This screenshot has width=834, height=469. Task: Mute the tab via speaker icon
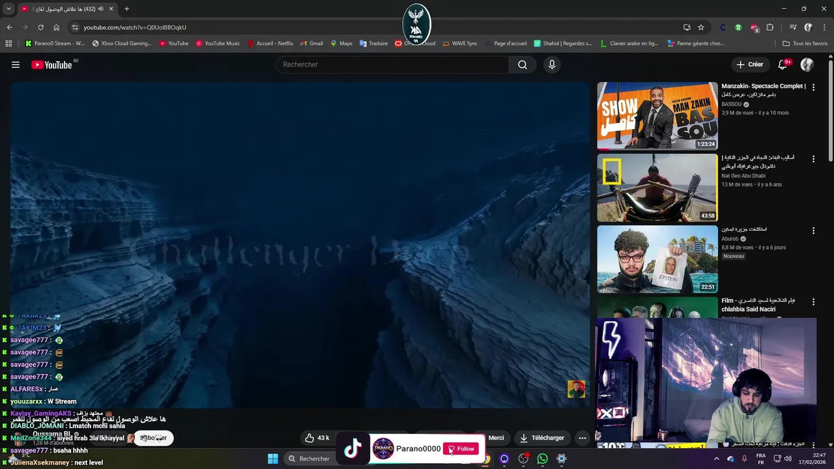[x=100, y=9]
